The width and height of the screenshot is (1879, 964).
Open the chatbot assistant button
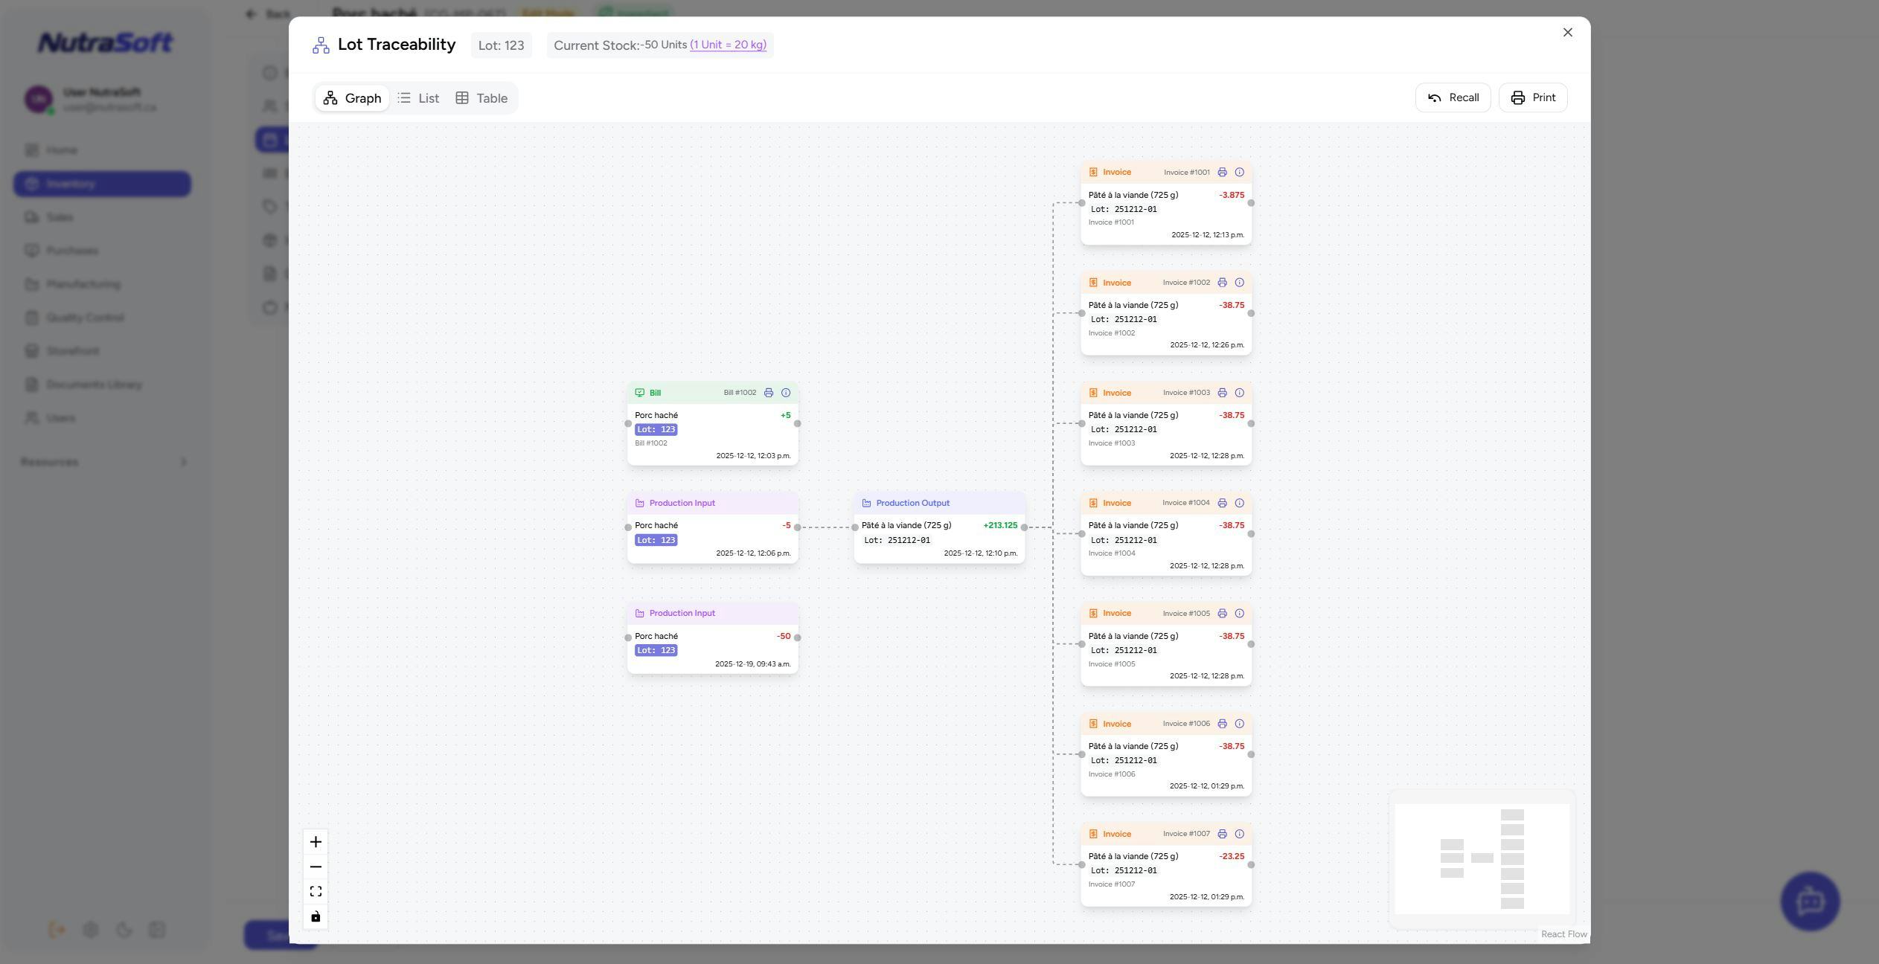[1809, 902]
